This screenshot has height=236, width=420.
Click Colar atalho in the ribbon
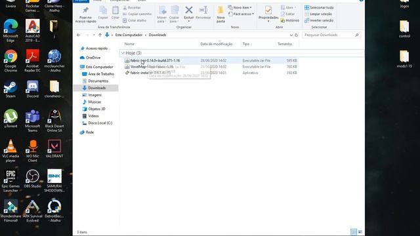135,20
